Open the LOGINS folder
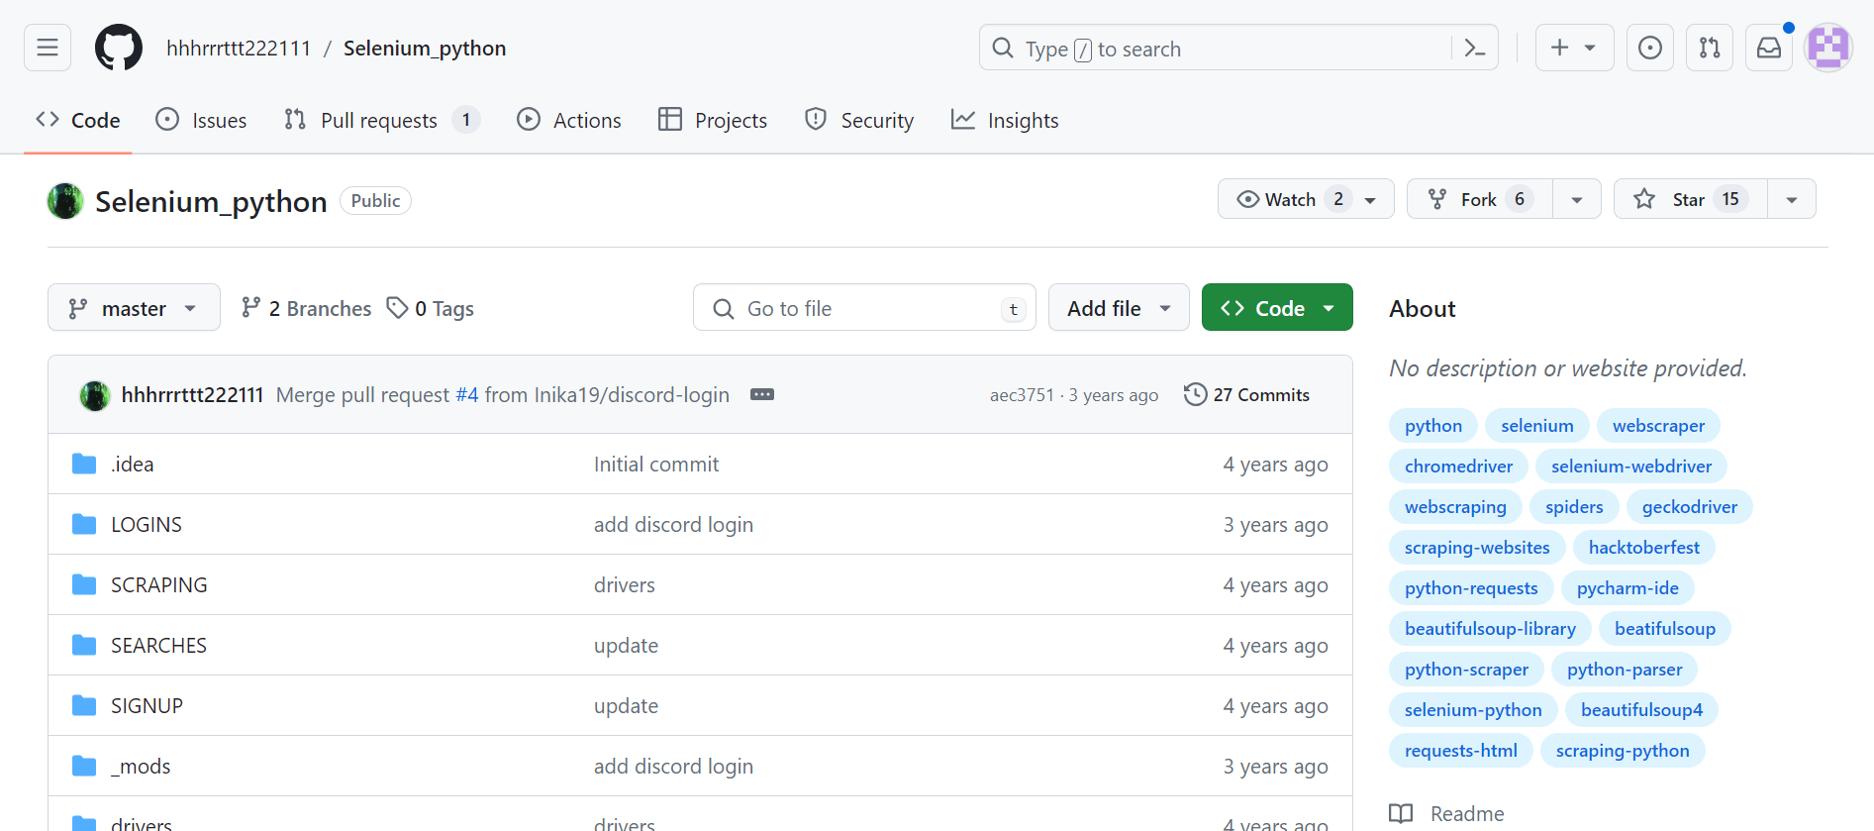Screen dimensions: 1874x831 pyautogui.click(x=147, y=524)
